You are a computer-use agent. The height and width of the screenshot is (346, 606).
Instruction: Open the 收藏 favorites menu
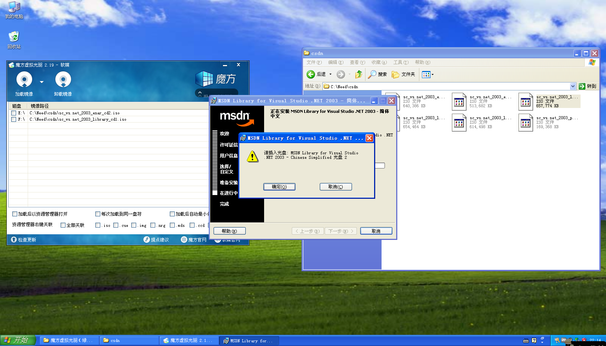click(x=379, y=62)
